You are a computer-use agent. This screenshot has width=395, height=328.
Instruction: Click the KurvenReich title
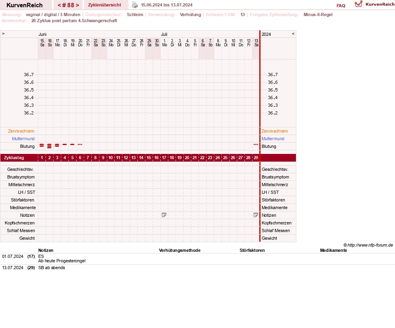click(x=25, y=5)
